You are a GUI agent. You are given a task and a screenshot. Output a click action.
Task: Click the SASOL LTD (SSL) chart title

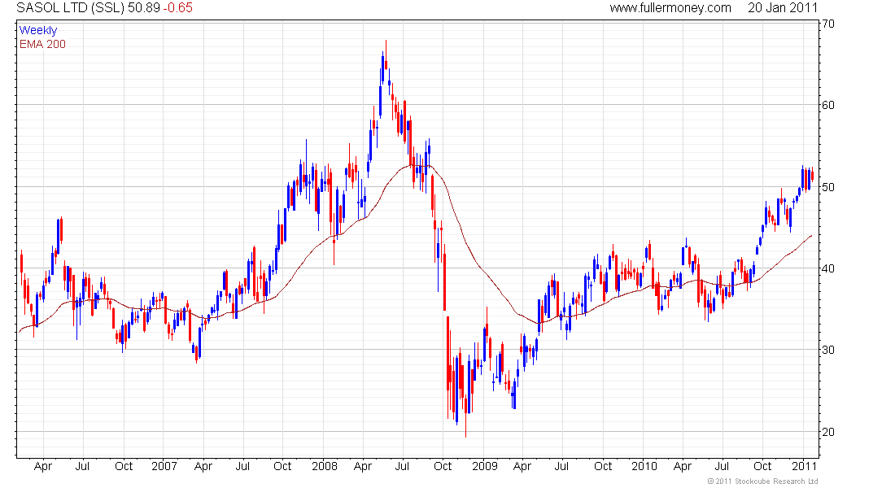point(70,8)
